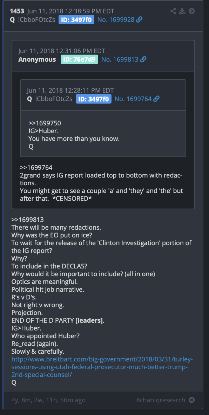Image resolution: width=209 pixels, height=415 pixels.
Task: Click the Anonymous poster name
Action: pos(37,60)
